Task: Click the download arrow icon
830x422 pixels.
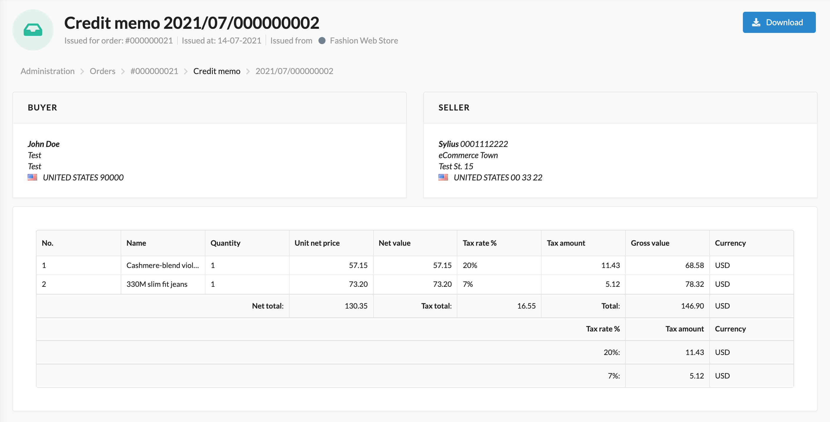Action: [756, 23]
